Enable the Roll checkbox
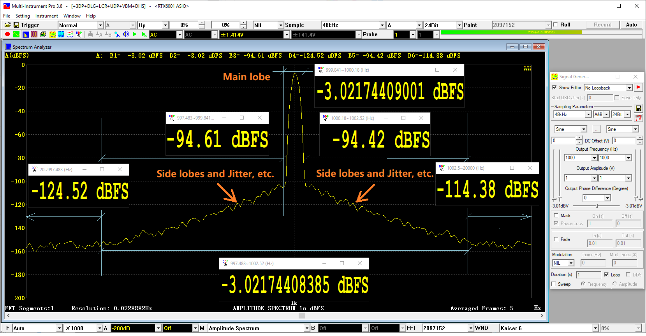The height and width of the screenshot is (336, 646). click(556, 25)
